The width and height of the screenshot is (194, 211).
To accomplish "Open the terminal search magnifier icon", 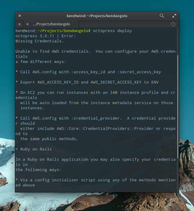I will pos(162,16).
